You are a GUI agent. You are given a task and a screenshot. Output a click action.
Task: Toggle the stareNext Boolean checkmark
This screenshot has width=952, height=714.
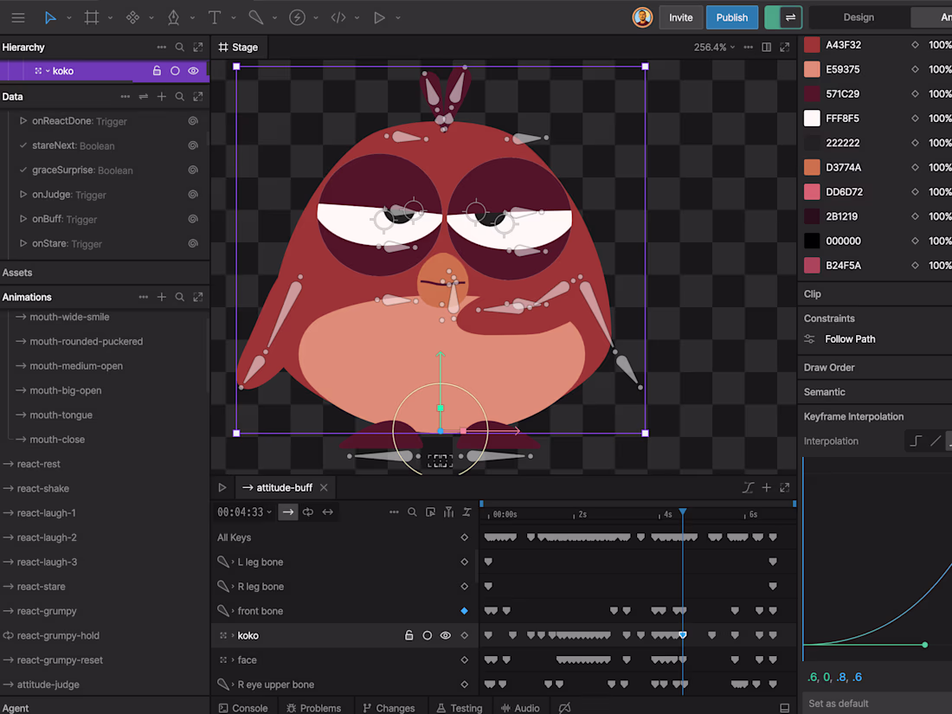pos(23,145)
